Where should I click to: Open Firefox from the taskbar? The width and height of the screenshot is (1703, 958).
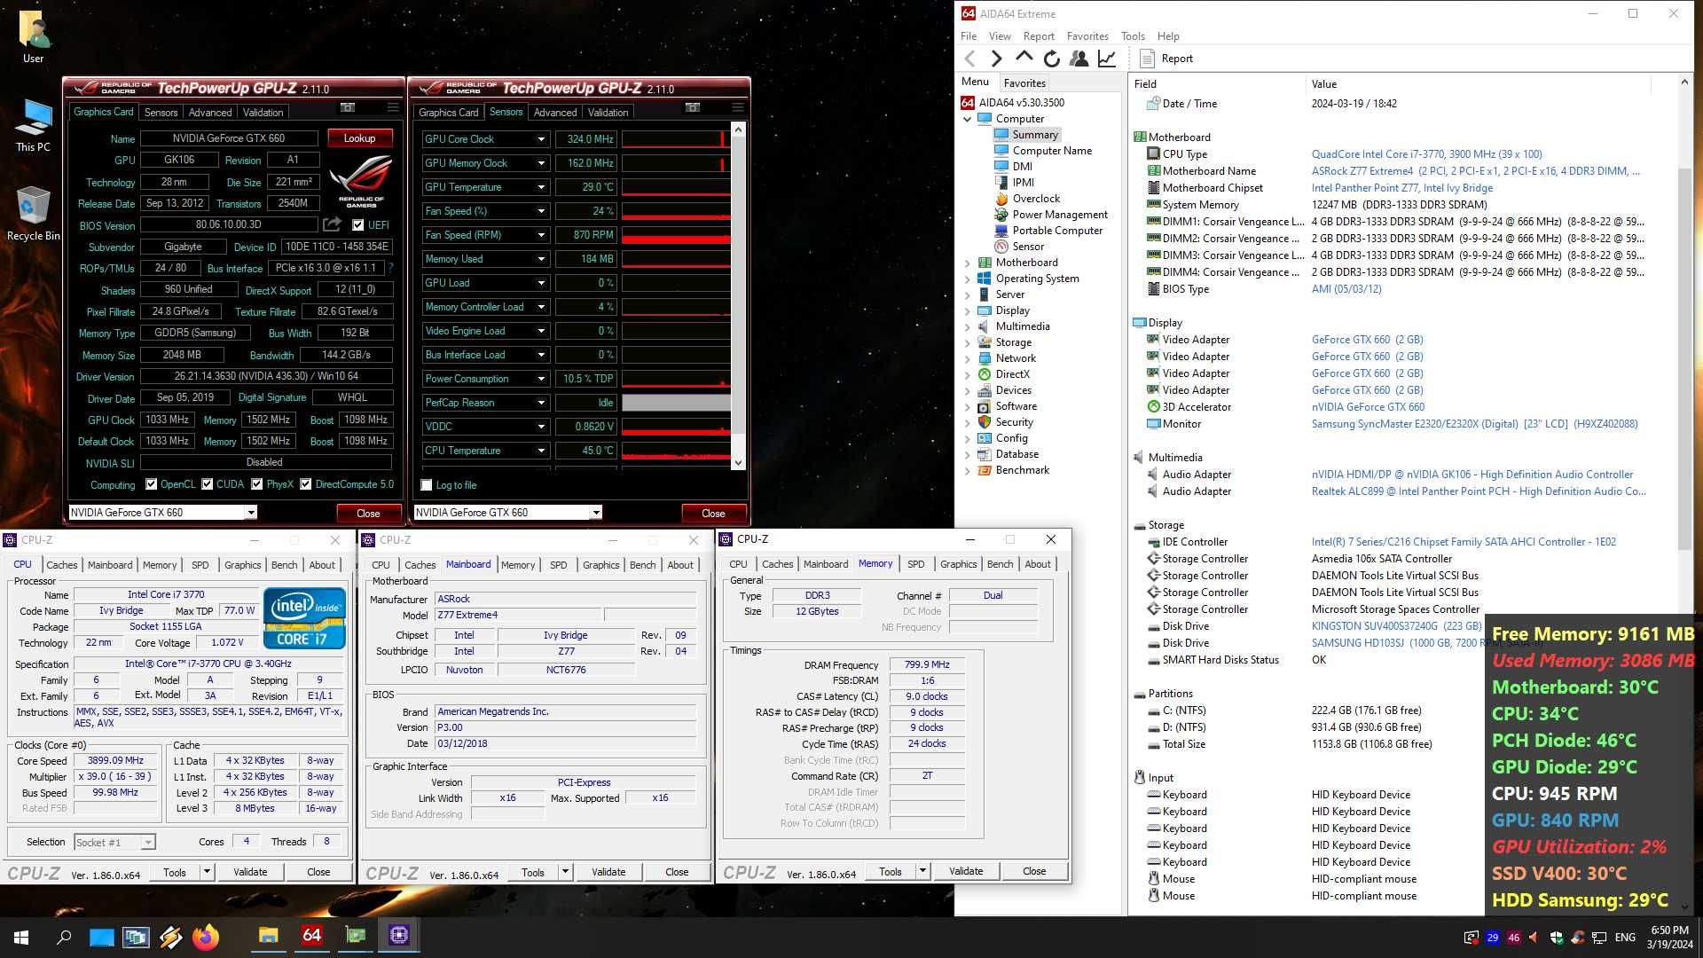(x=206, y=937)
